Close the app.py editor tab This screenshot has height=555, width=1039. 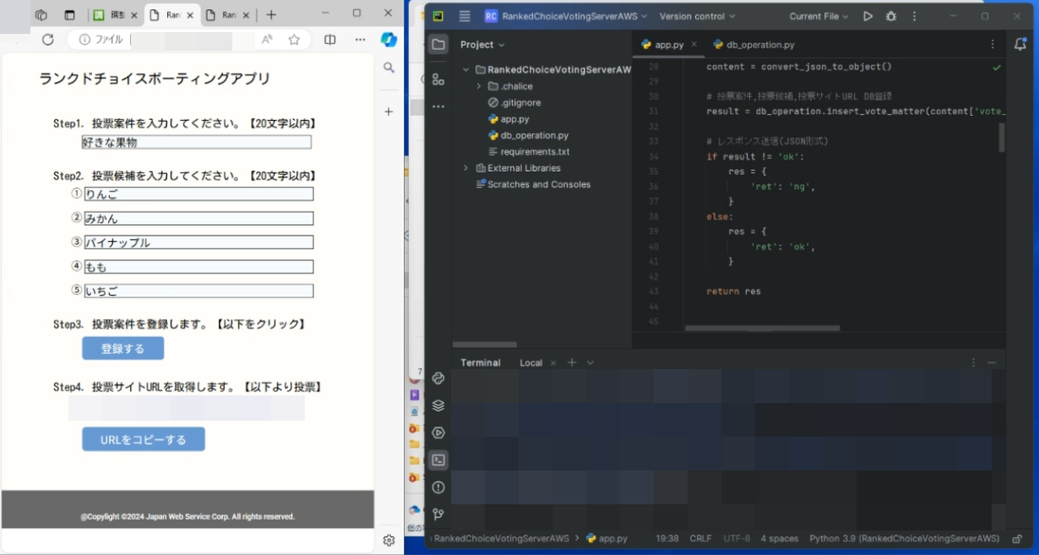(693, 44)
